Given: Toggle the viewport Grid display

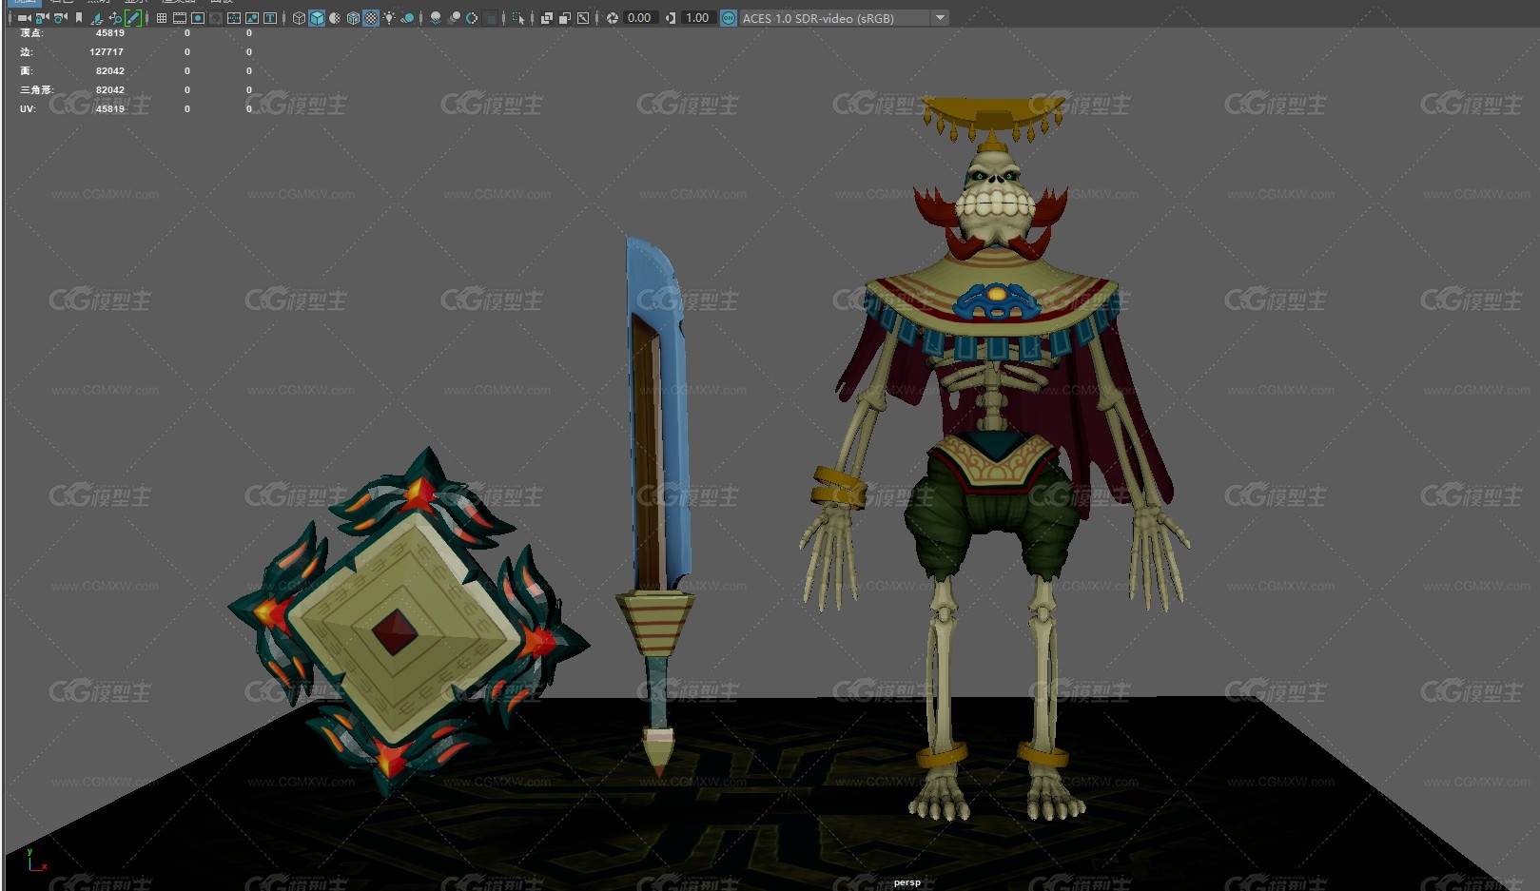Looking at the screenshot, I should [162, 18].
